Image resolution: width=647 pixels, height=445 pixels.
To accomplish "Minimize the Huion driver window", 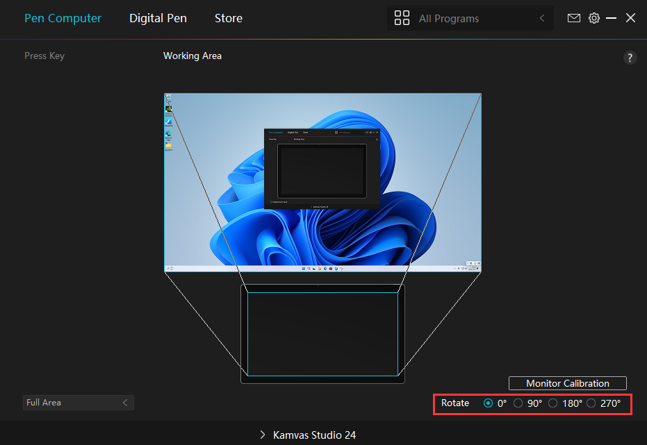I will (x=611, y=18).
